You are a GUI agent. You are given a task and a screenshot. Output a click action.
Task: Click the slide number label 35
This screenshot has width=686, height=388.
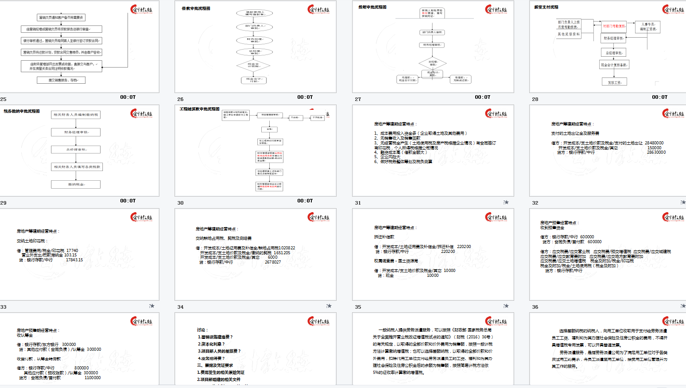(358, 307)
